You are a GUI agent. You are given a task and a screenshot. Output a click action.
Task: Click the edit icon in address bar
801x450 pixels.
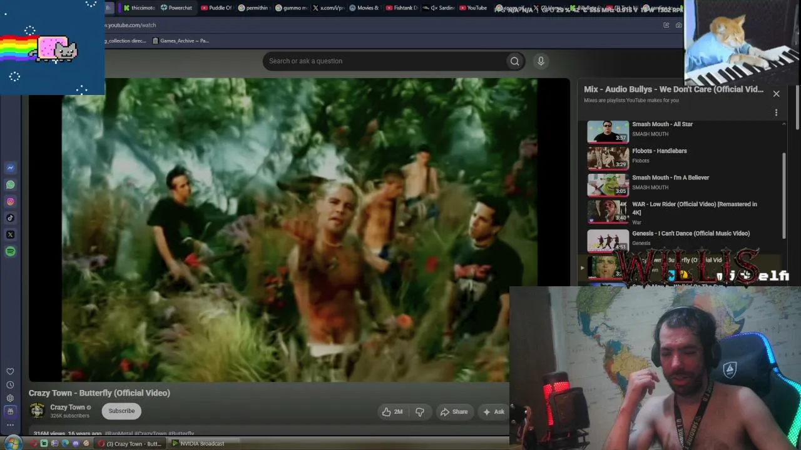666,25
